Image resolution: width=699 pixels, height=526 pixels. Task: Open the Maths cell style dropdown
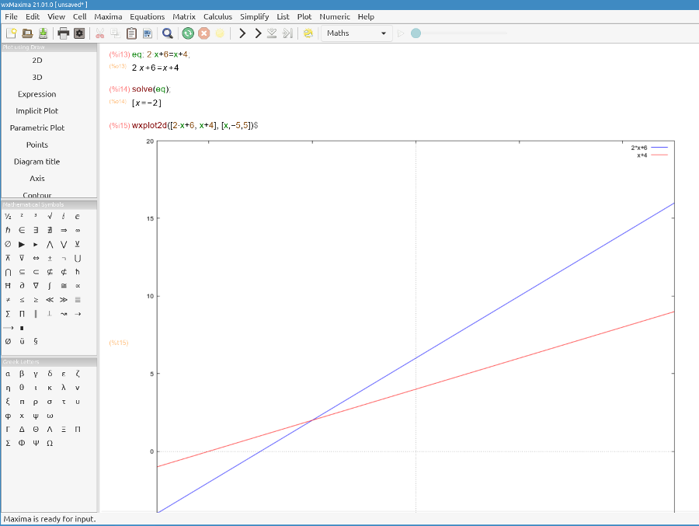[x=356, y=33]
